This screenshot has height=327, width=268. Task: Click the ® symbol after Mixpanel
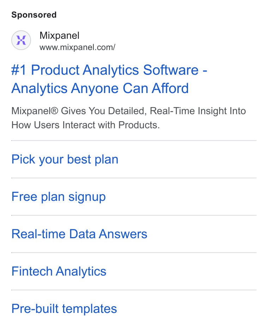54,111
